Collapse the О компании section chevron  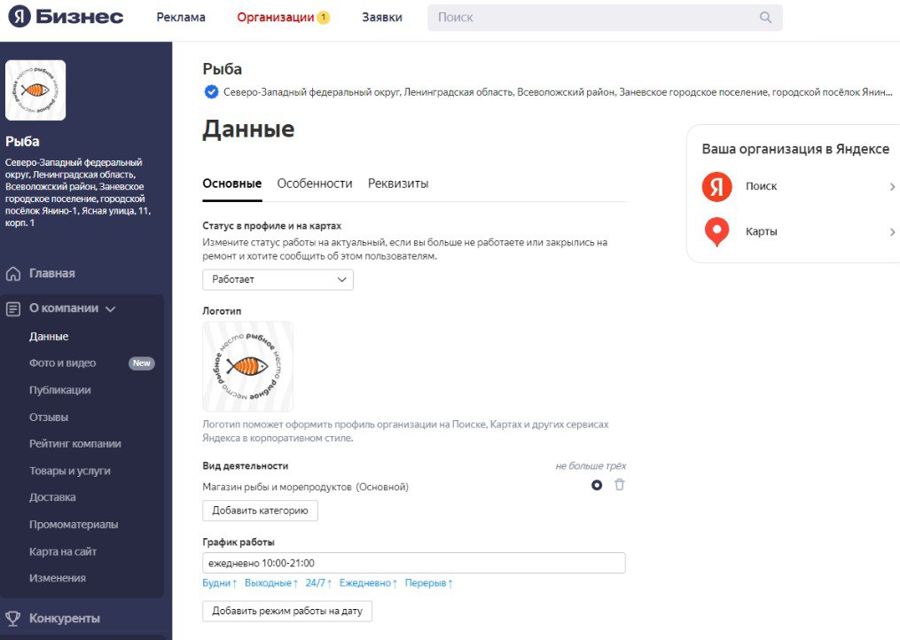pos(111,309)
